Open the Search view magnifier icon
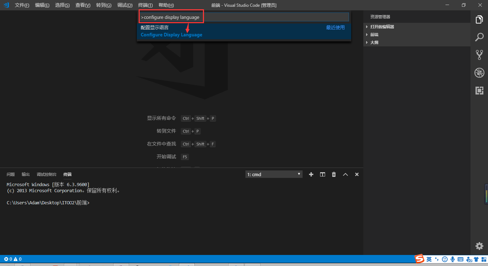Viewport: 488px width, 266px height. coord(479,37)
